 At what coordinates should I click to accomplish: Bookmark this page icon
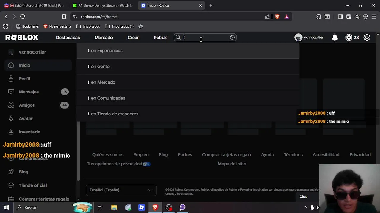click(64, 17)
